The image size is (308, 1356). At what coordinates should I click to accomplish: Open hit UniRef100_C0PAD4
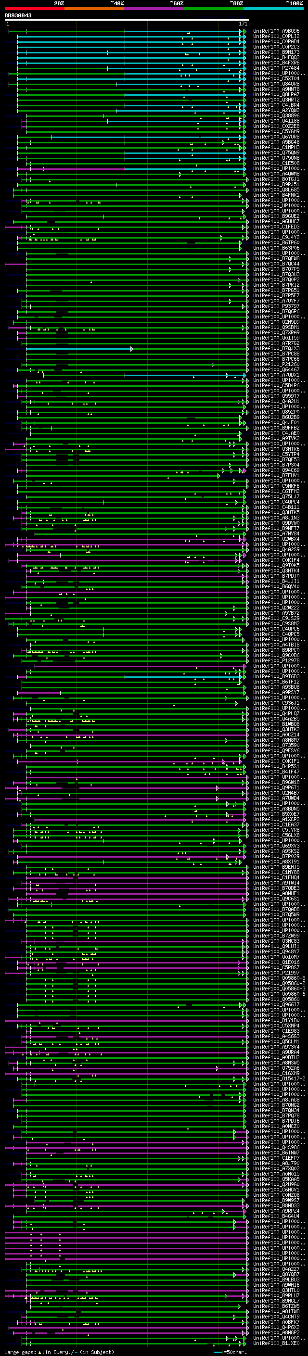click(x=276, y=41)
